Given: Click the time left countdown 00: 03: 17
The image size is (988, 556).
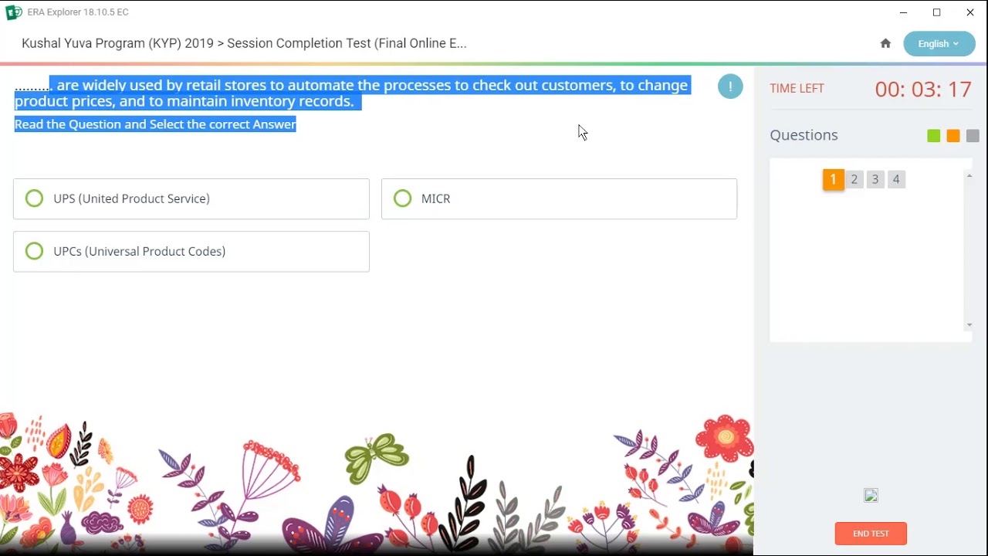Looking at the screenshot, I should tap(923, 89).
